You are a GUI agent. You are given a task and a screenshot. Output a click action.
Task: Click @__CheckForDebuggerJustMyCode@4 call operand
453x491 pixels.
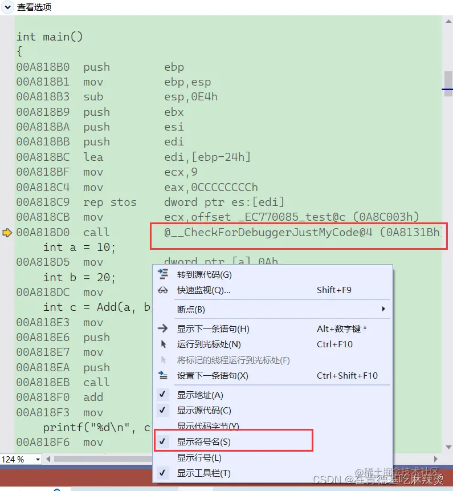point(303,233)
